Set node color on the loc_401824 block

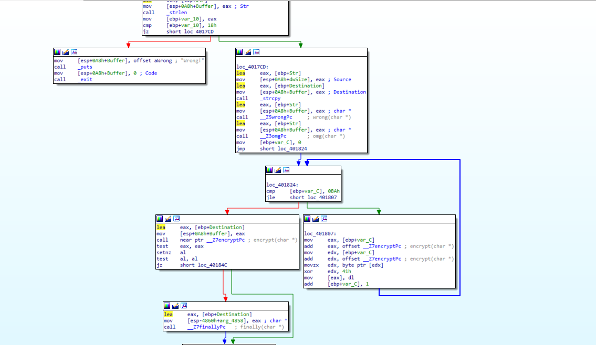[269, 170]
